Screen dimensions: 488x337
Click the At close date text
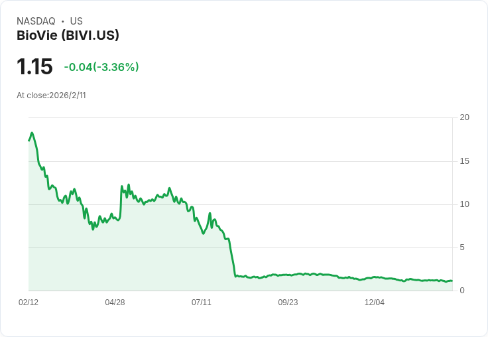[x=51, y=95]
